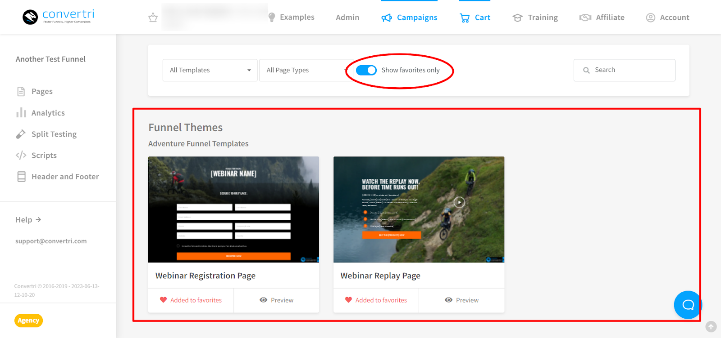721x338 pixels.
Task: Click the Split Testing icon in sidebar
Action: (21, 134)
